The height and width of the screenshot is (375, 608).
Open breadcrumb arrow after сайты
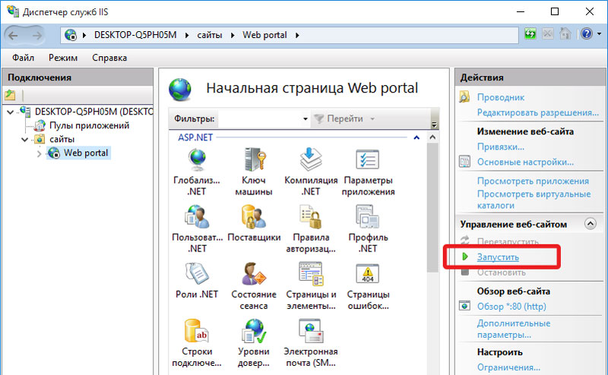pyautogui.click(x=233, y=35)
